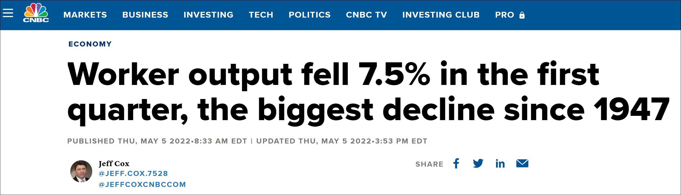Click the CNBC peacock logo
This screenshot has height=195, width=681.
(x=36, y=13)
